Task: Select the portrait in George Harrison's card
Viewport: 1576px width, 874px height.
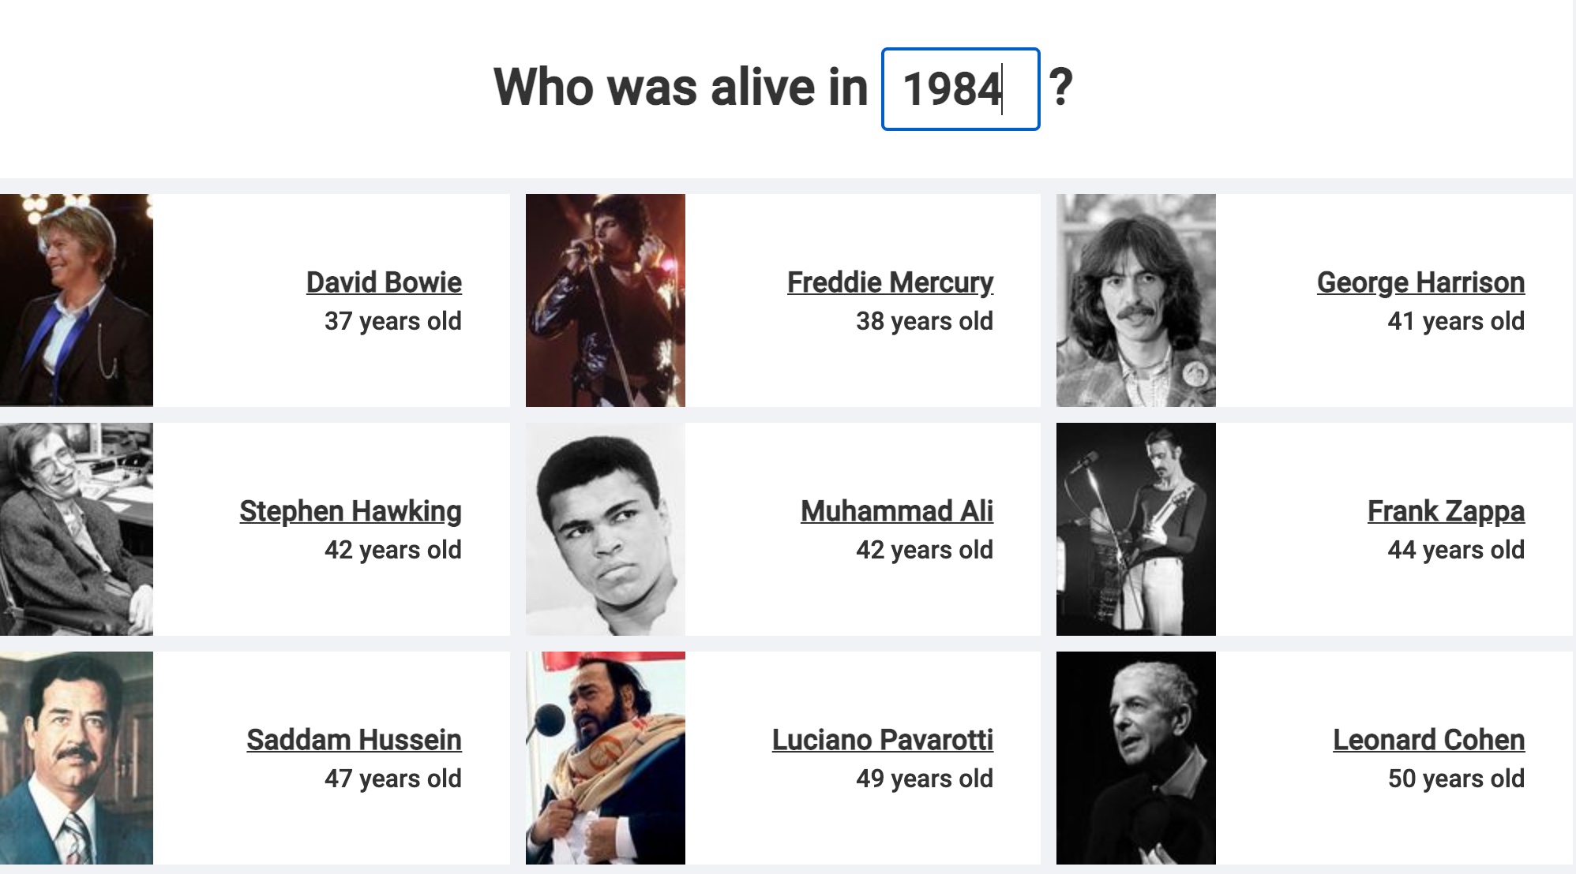Action: click(x=1136, y=300)
